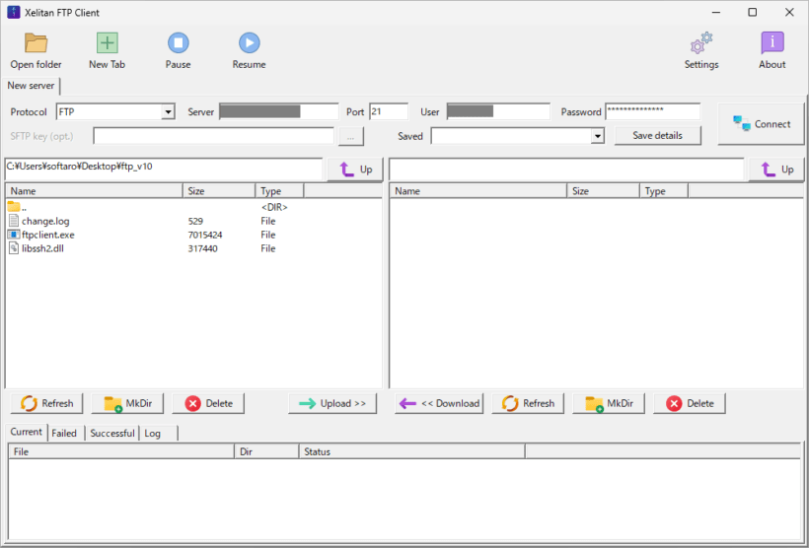Click the File column header in transfers
809x548 pixels.
(121, 452)
